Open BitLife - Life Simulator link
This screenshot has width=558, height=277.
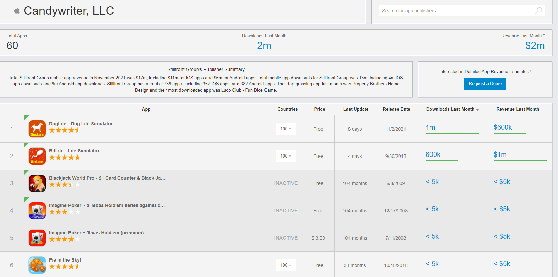tap(74, 151)
